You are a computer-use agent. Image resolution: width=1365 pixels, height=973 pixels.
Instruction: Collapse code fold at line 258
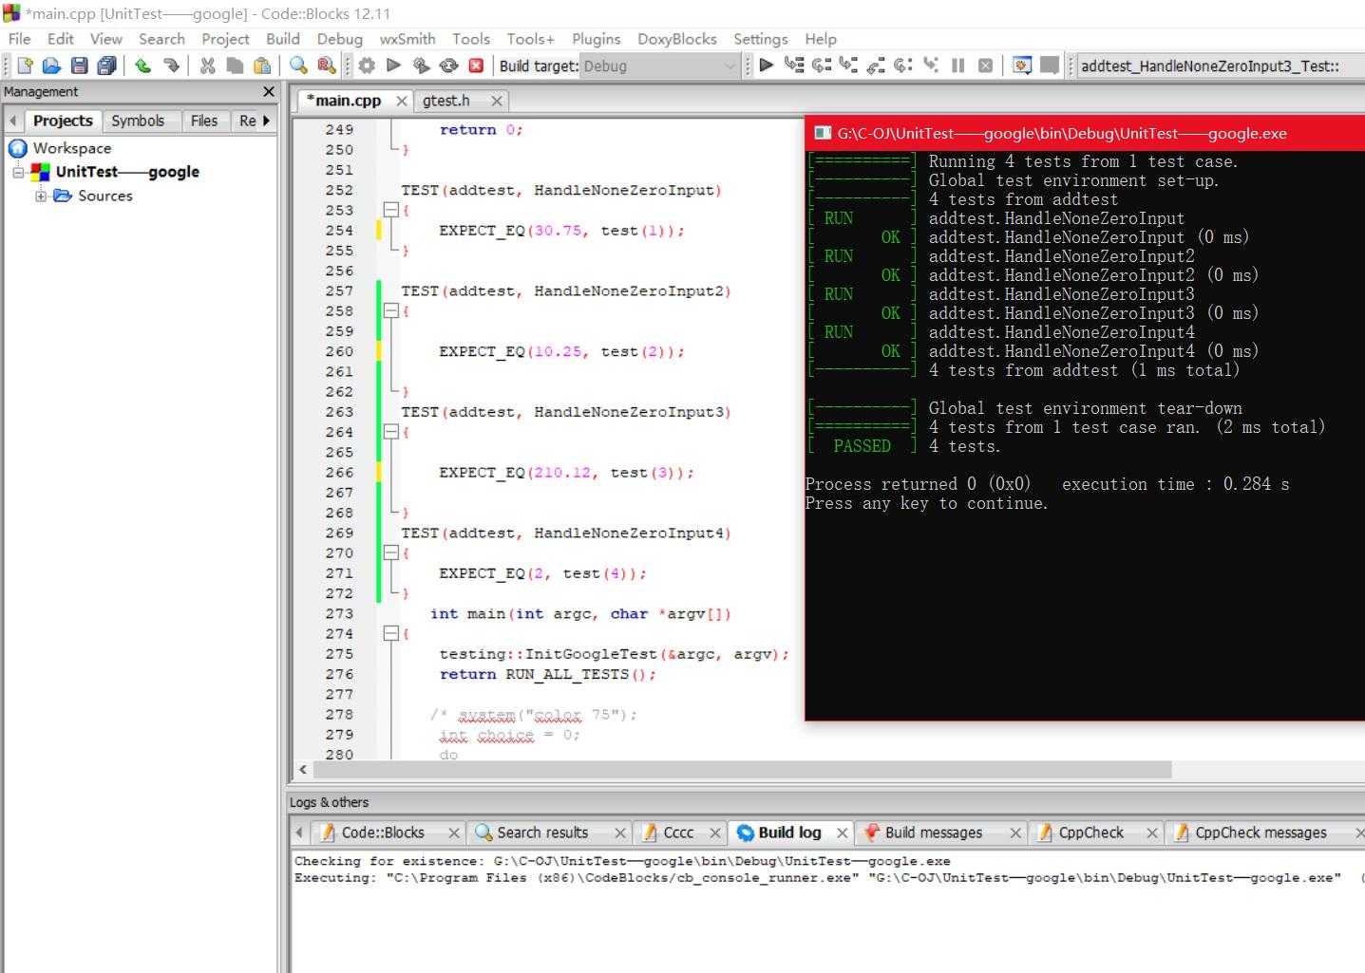(389, 310)
